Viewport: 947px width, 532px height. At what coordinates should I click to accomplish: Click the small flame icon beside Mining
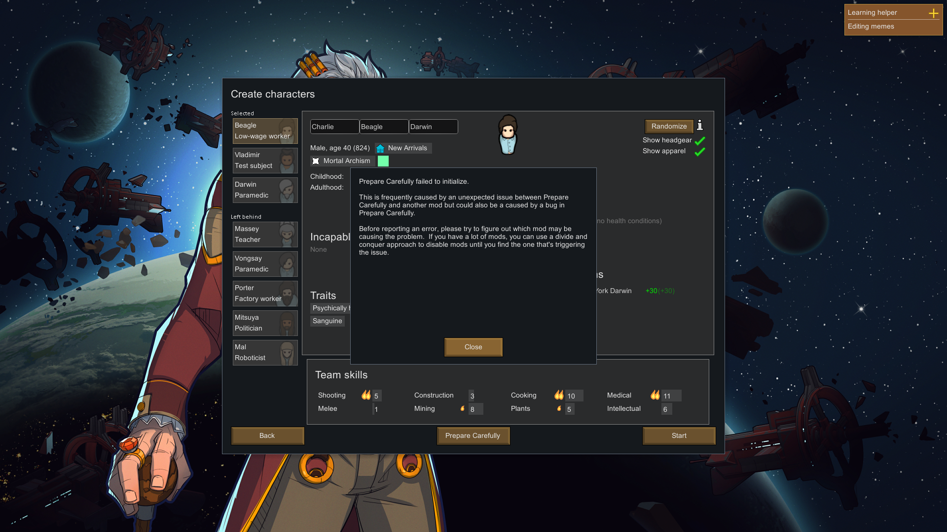point(462,408)
